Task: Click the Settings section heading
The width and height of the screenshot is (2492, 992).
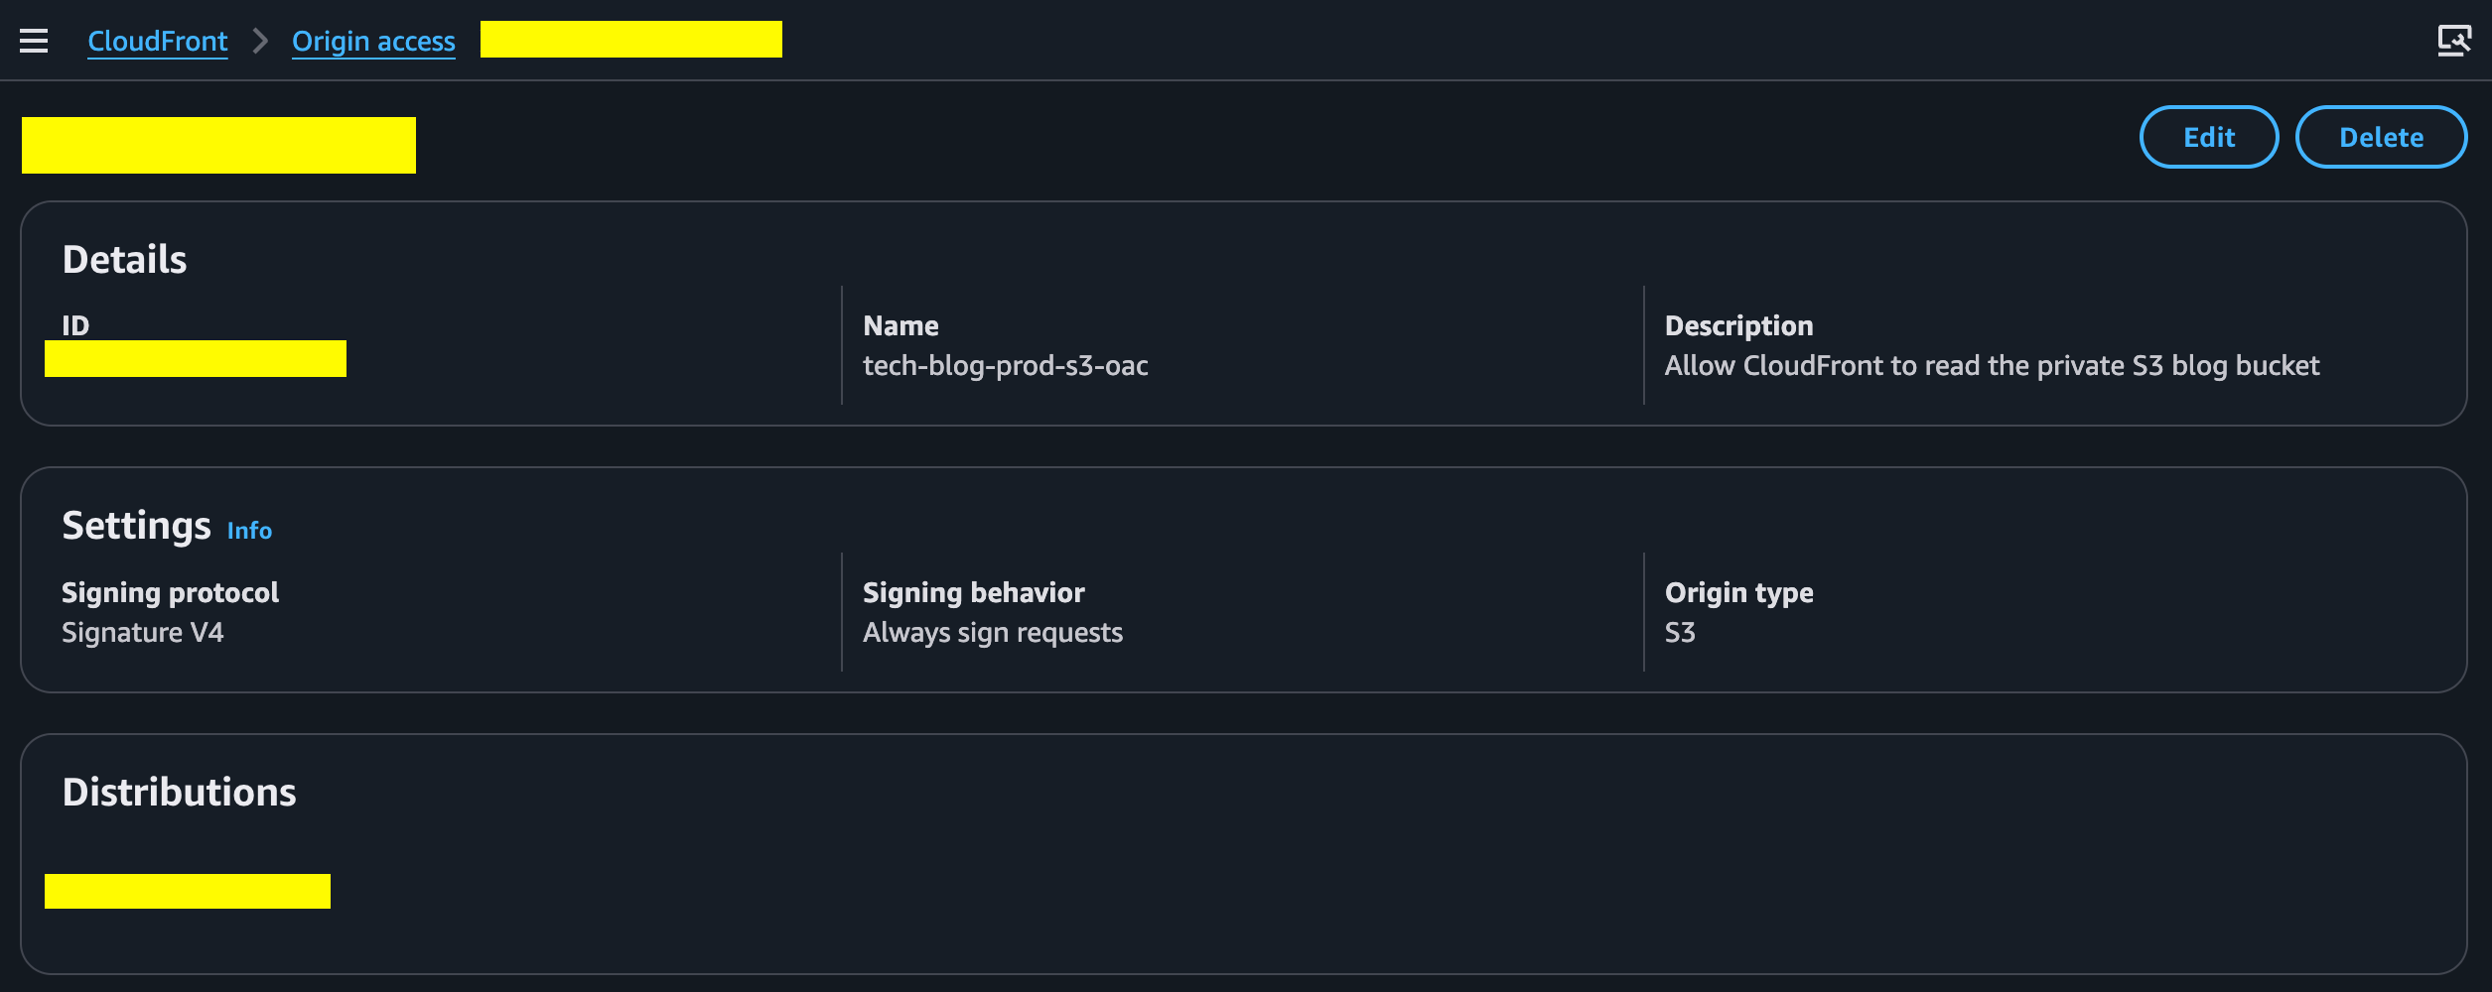Action: [x=136, y=526]
